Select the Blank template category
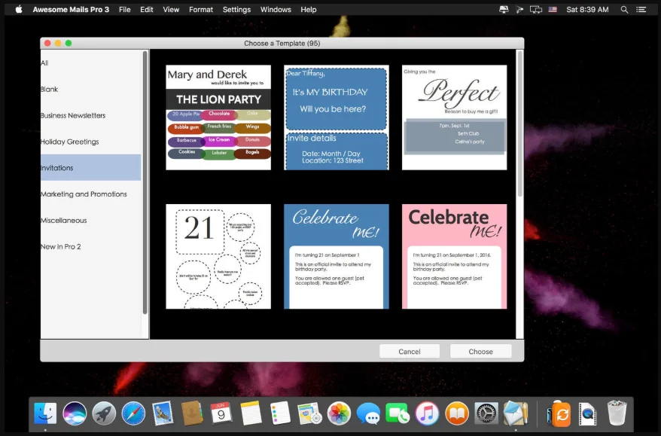The width and height of the screenshot is (661, 436). [91, 89]
